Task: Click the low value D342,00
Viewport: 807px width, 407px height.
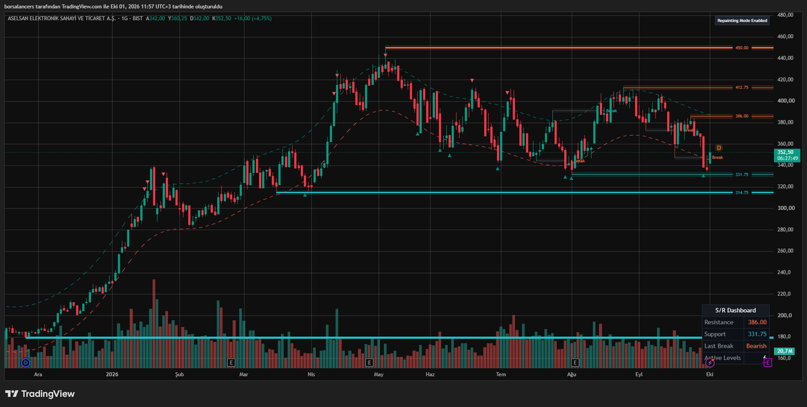Action: pyautogui.click(x=200, y=18)
